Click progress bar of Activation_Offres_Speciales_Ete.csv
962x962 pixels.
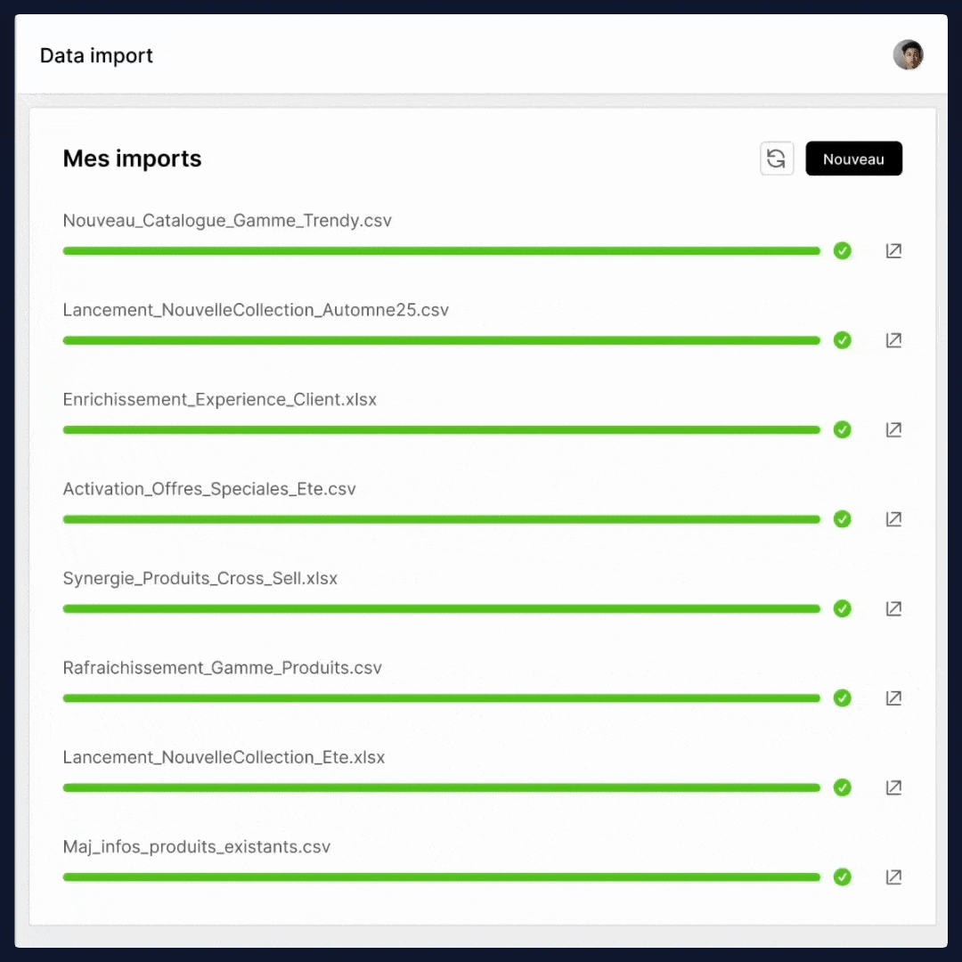click(441, 519)
